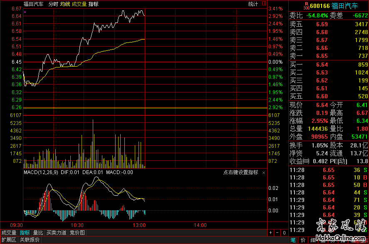Select the 卖二 row at 6.66
This screenshot has height=244, width=369.
329,48
